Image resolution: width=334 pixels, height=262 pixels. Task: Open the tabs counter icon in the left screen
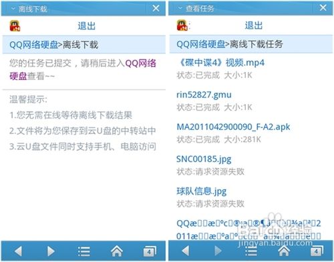pos(150,251)
